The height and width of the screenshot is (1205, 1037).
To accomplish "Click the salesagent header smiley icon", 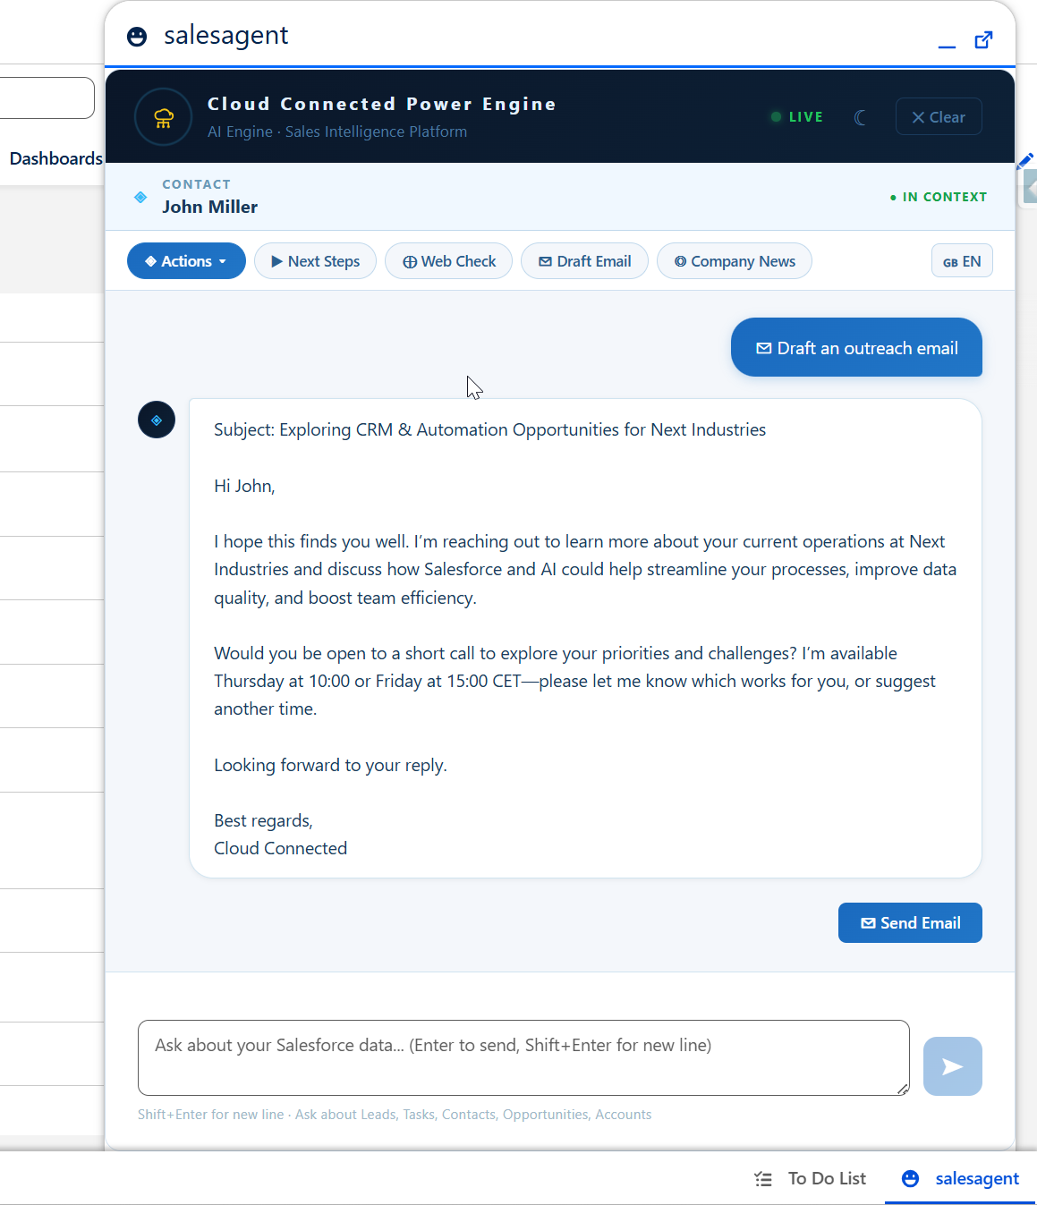I will 137,37.
